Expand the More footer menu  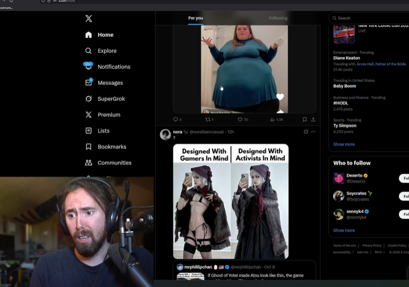(x=380, y=252)
